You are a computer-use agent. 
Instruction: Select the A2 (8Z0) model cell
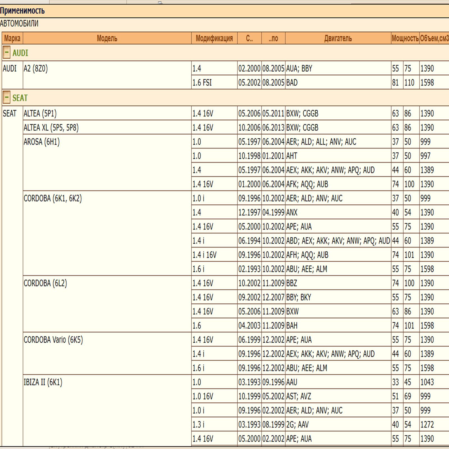coord(36,68)
